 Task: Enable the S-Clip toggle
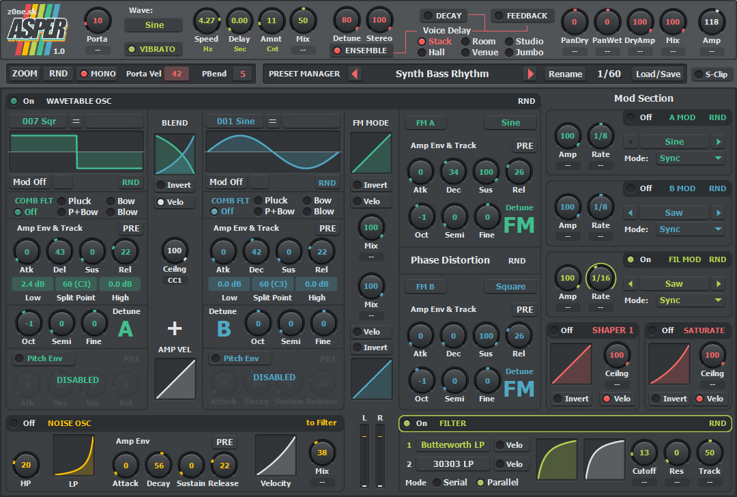[711, 74]
